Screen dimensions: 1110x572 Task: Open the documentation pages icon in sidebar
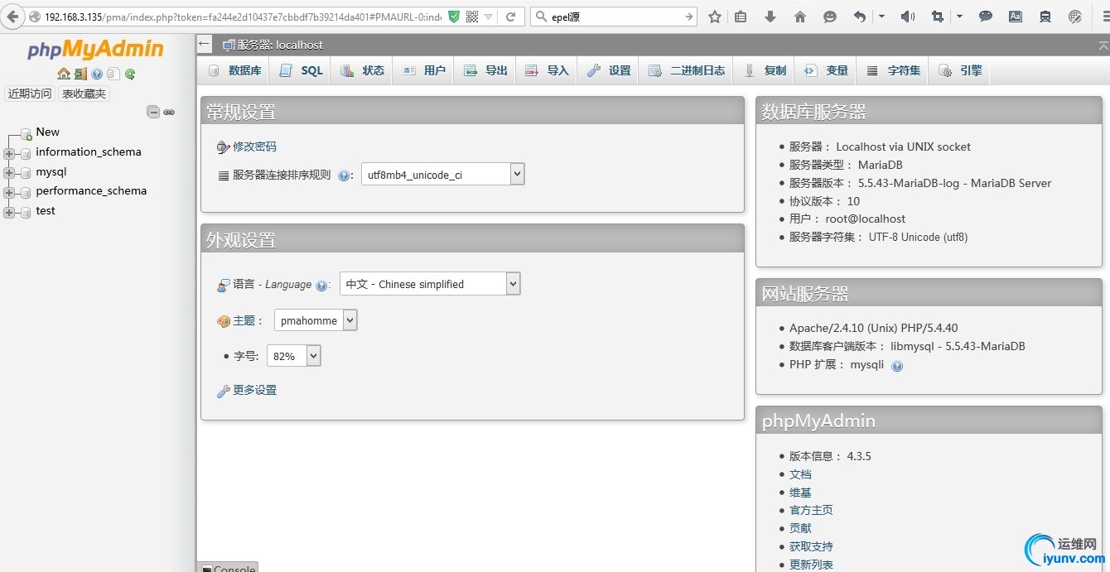point(113,74)
